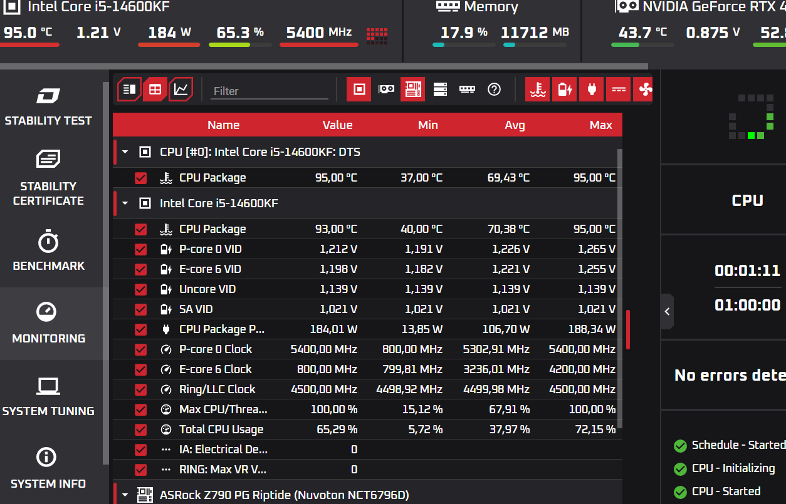Click the 184,01 W CPU Package Power value

(x=333, y=329)
